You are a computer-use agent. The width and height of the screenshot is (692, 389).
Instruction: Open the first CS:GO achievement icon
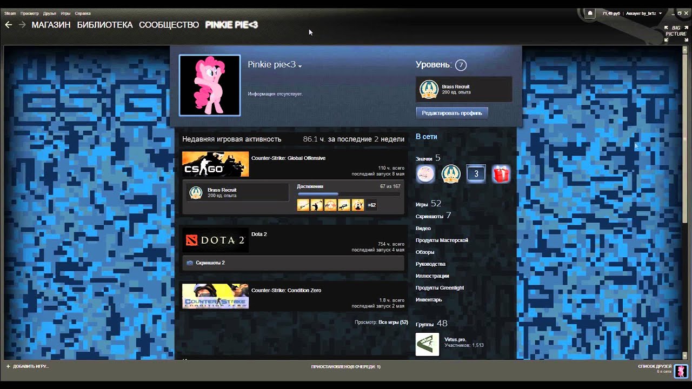click(x=303, y=205)
